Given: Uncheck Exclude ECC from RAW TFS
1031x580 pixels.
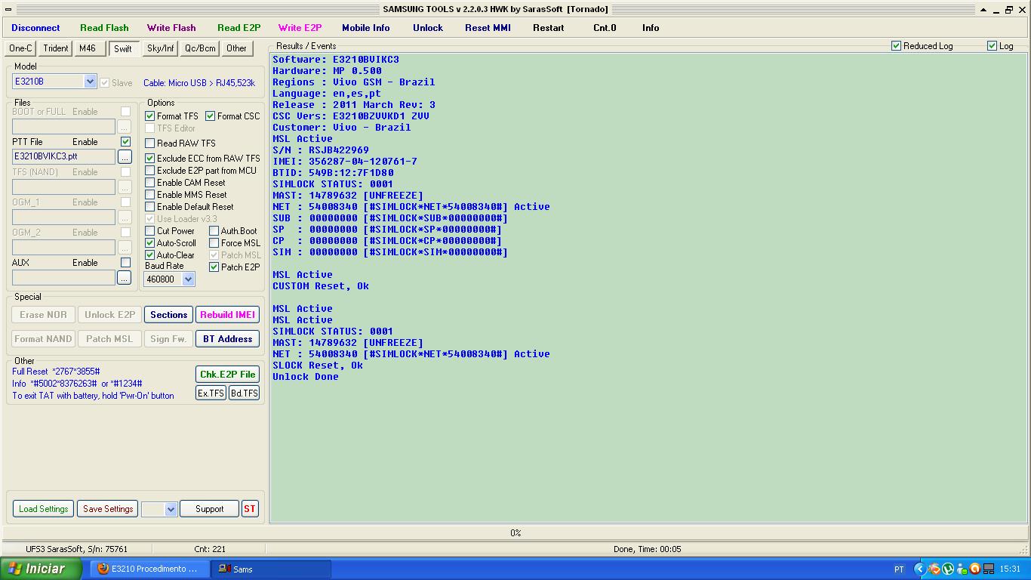Looking at the screenshot, I should coord(150,159).
